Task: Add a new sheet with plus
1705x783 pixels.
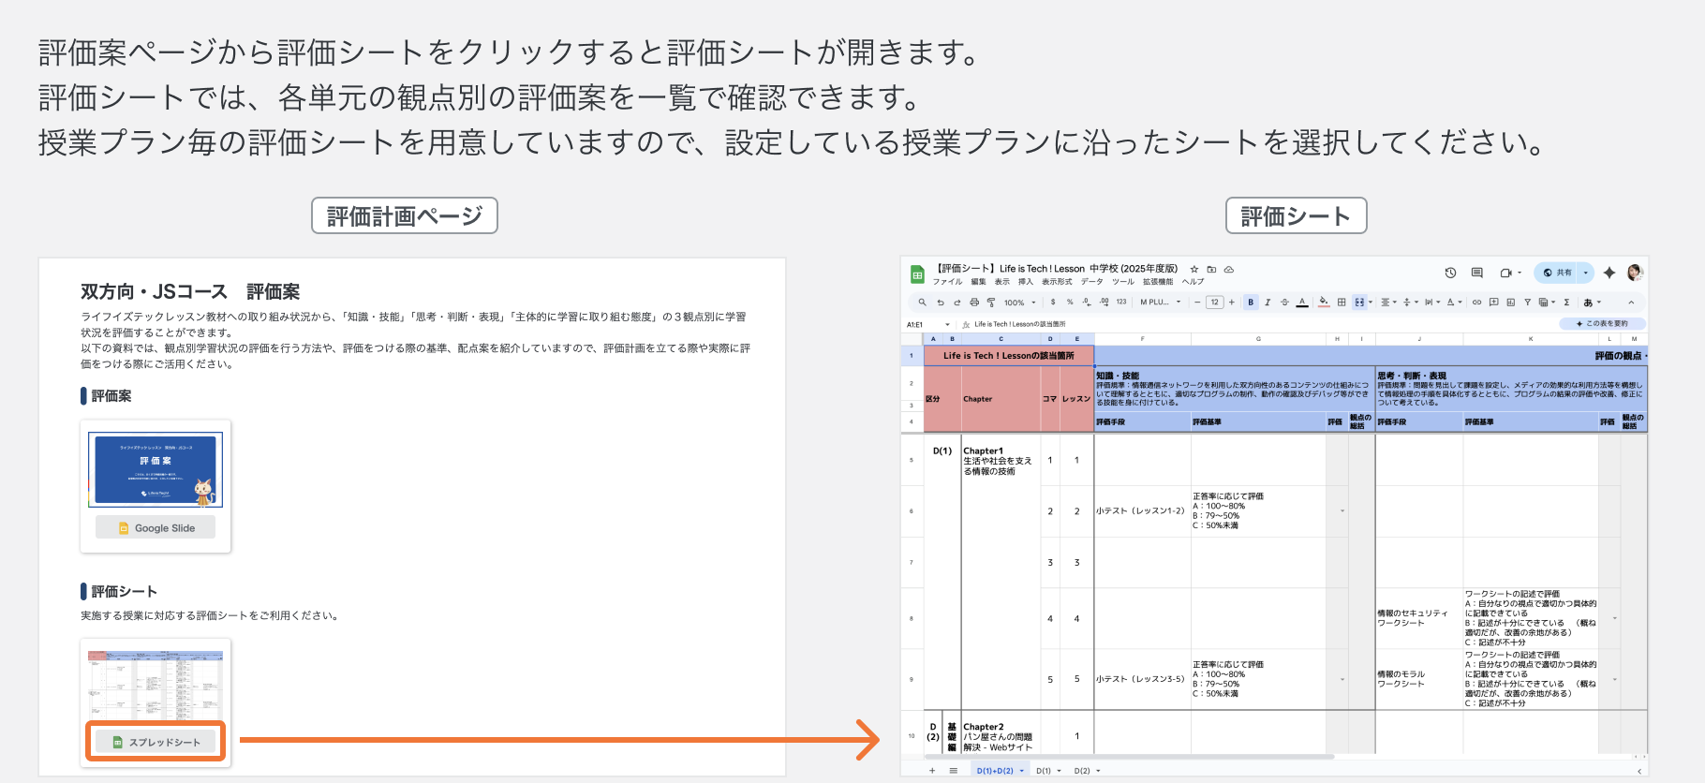Action: click(932, 771)
